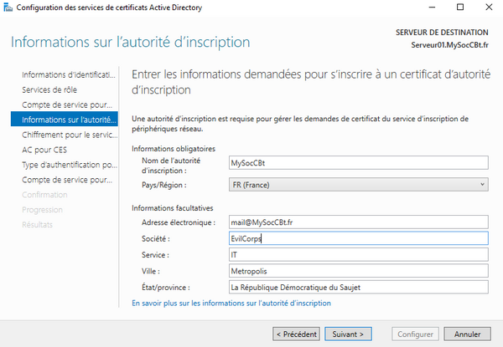
Task: Select the Ville field with Metropolis
Action: coord(358,271)
